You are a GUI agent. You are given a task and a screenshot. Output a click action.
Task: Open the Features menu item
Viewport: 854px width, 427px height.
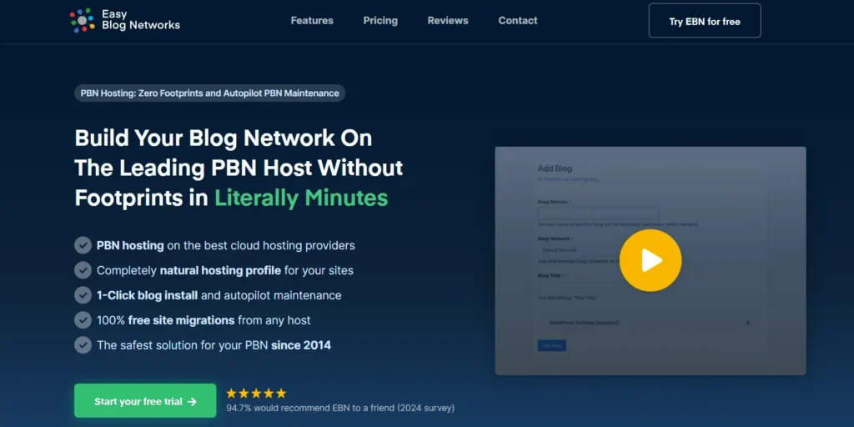(x=312, y=21)
